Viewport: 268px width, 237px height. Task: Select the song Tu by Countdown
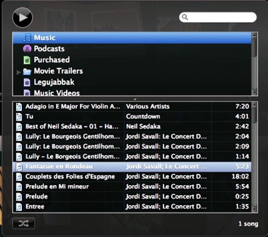point(132,116)
